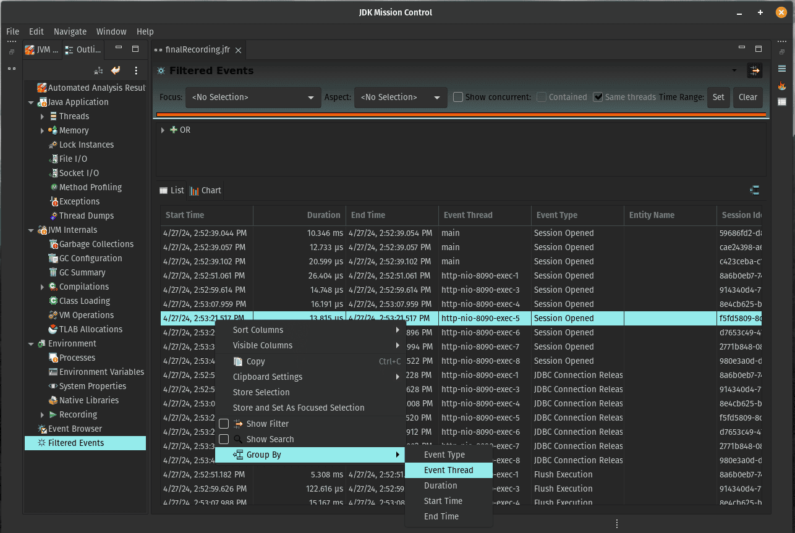
Task: Open the Focus selection dropdown
Action: point(253,98)
